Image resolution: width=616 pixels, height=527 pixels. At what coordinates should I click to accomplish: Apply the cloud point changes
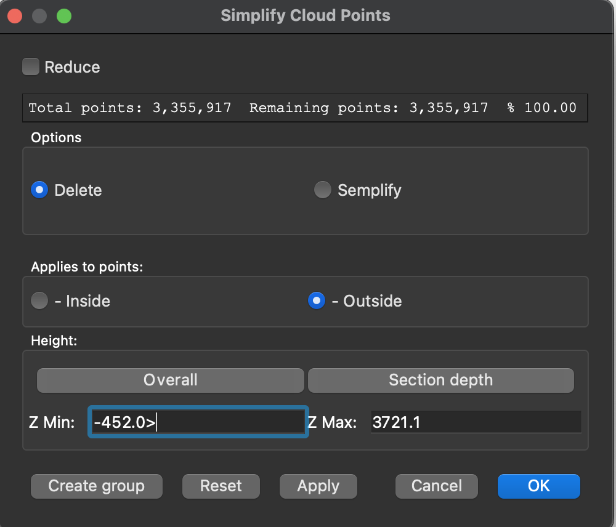tap(318, 486)
